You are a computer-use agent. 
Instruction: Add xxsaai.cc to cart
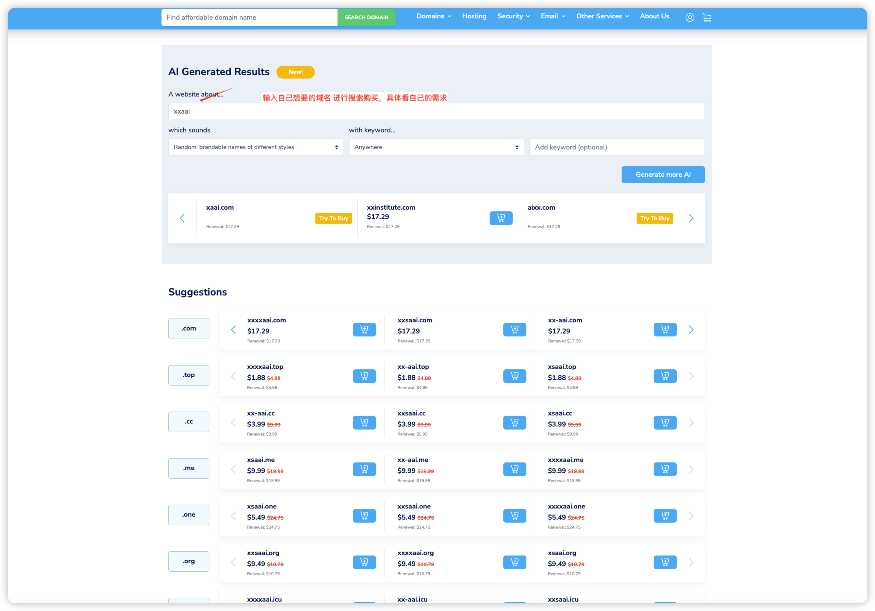514,423
